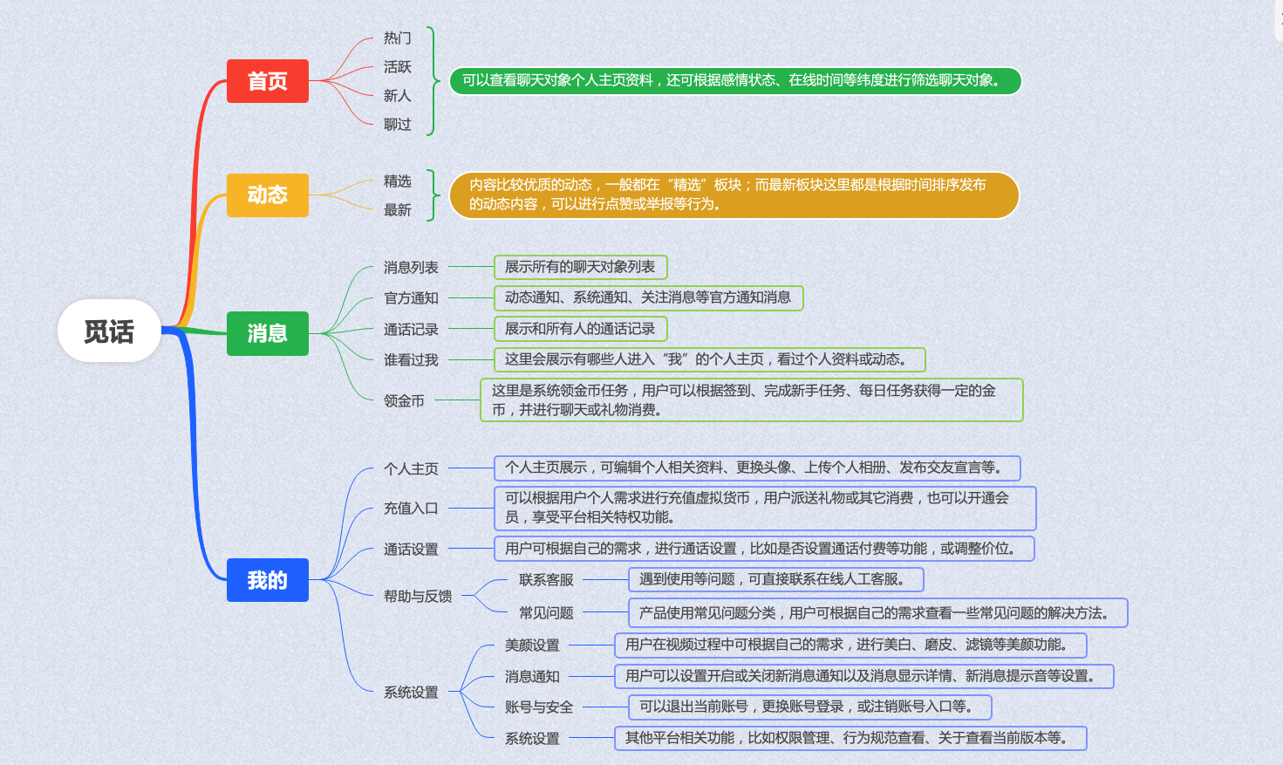Image resolution: width=1283 pixels, height=765 pixels.
Task: Select the note about 个人主页展示 editing profile
Action: 757,468
